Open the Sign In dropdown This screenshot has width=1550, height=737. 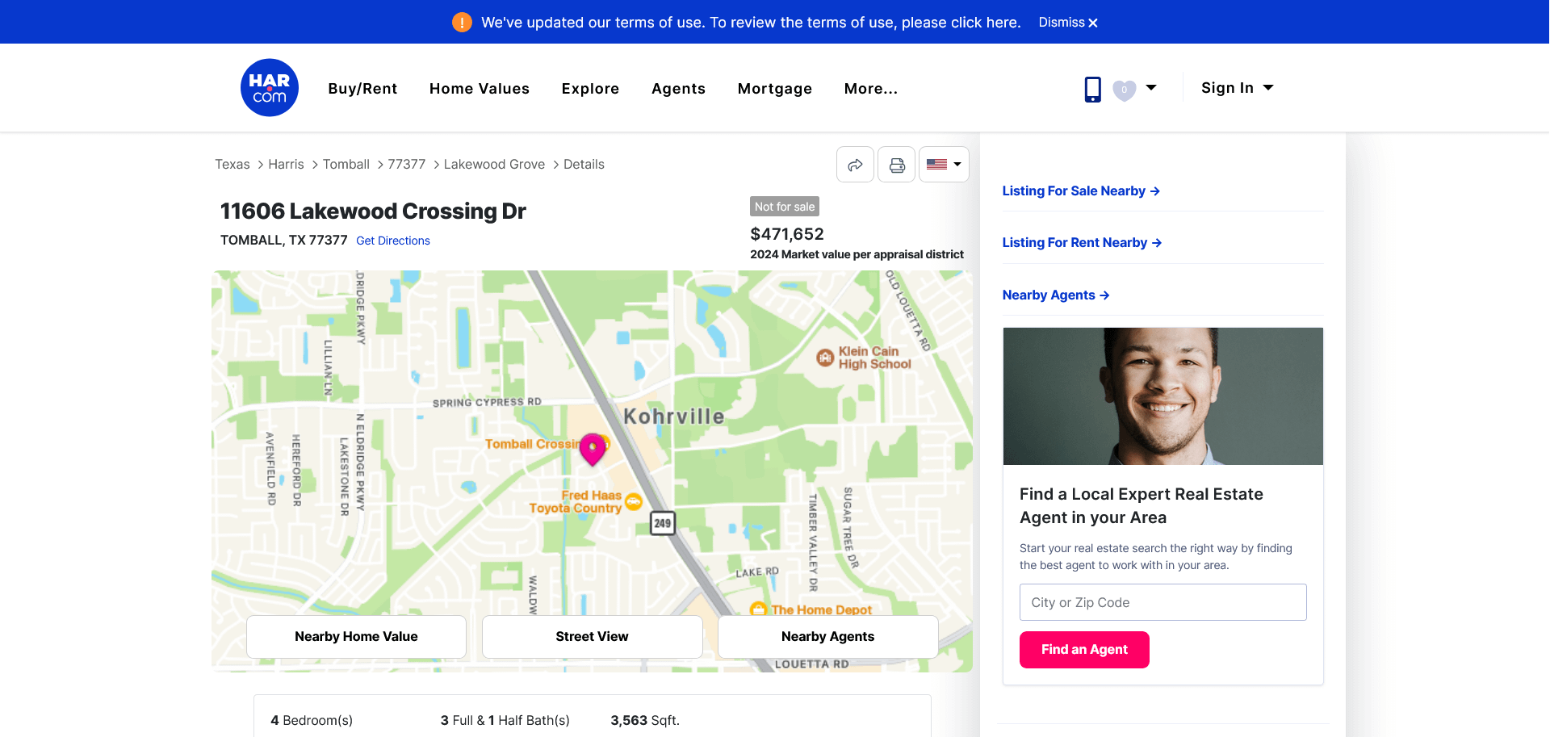[x=1237, y=88]
